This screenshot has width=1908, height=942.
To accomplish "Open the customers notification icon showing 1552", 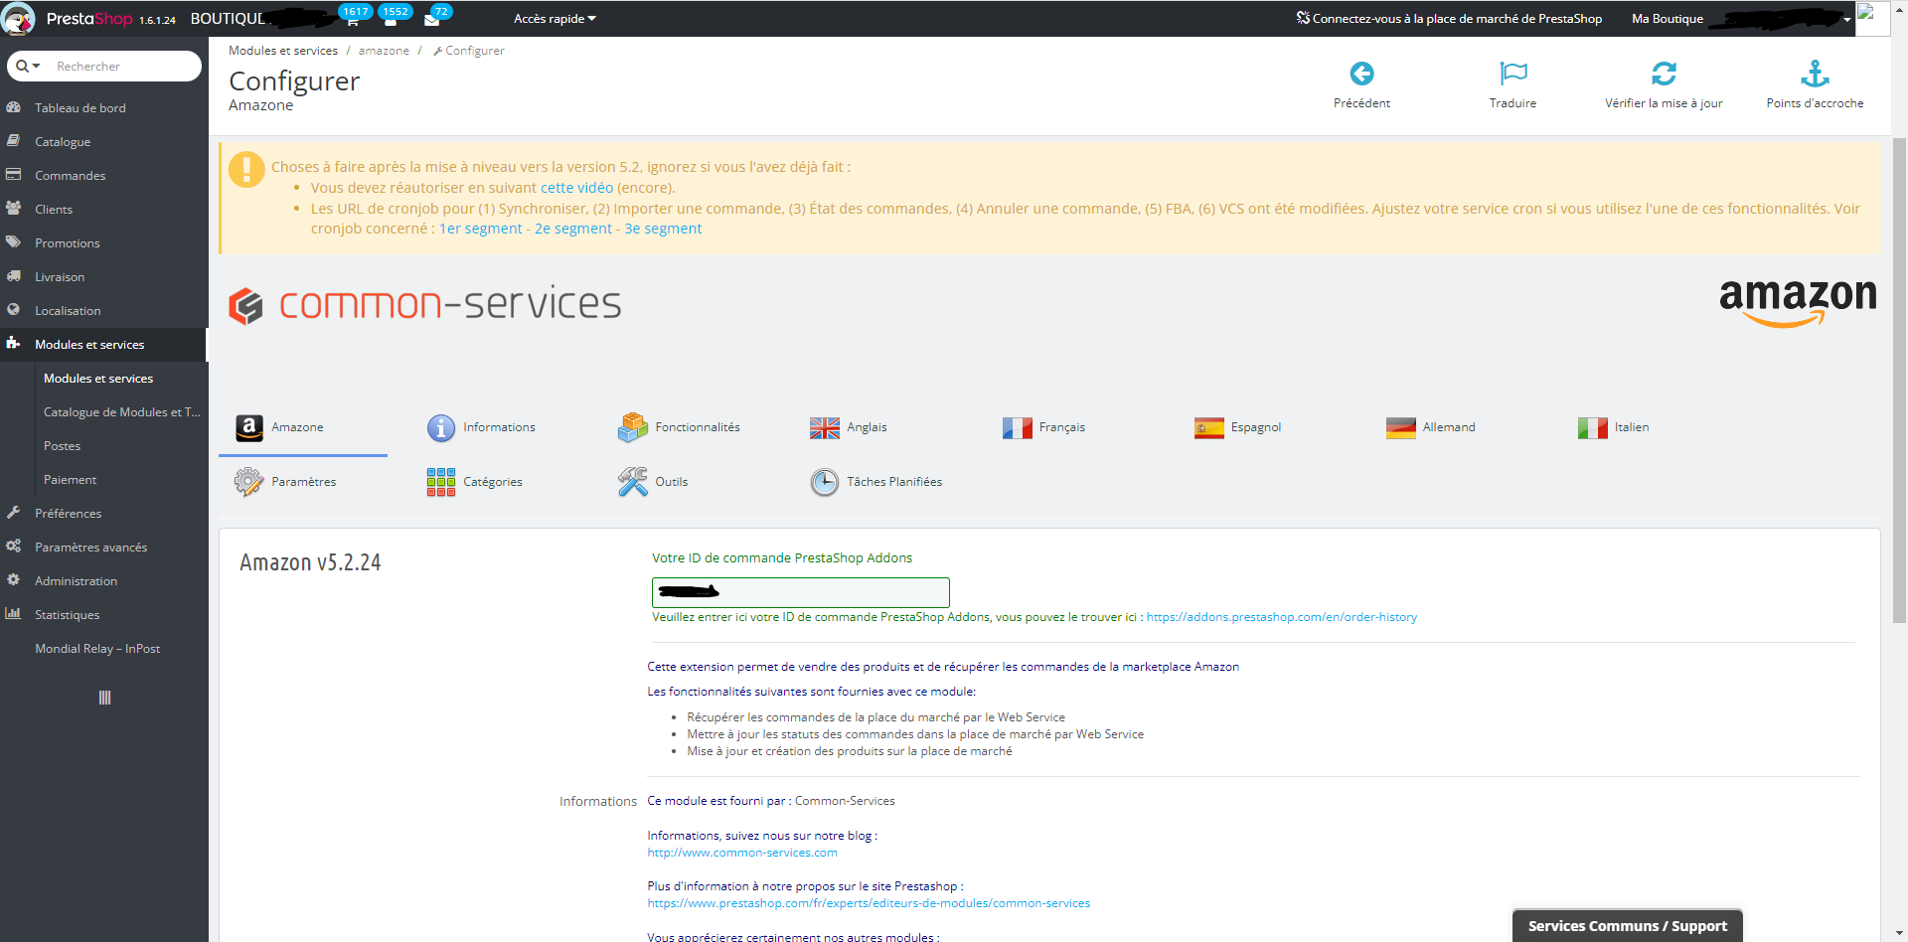I will coord(392,19).
